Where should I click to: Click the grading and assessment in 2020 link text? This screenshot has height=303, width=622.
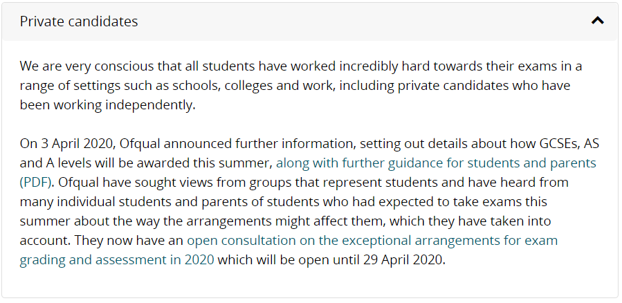point(117,260)
